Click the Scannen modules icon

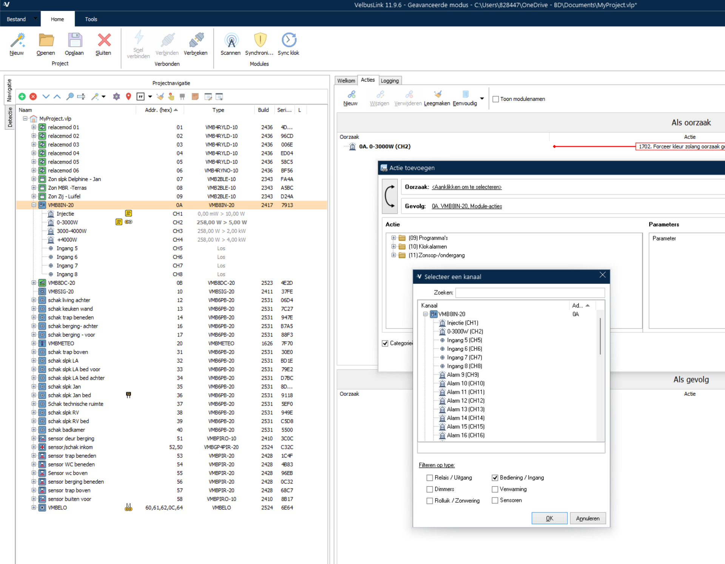(231, 40)
